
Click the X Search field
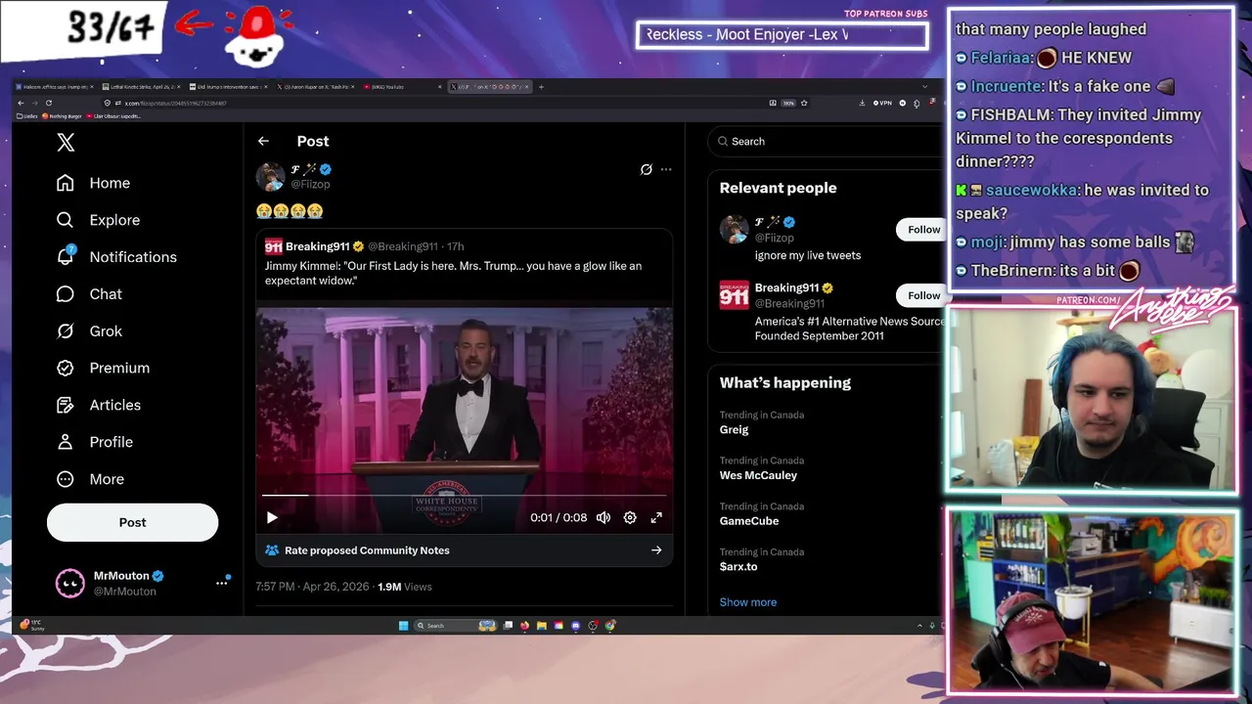[827, 141]
